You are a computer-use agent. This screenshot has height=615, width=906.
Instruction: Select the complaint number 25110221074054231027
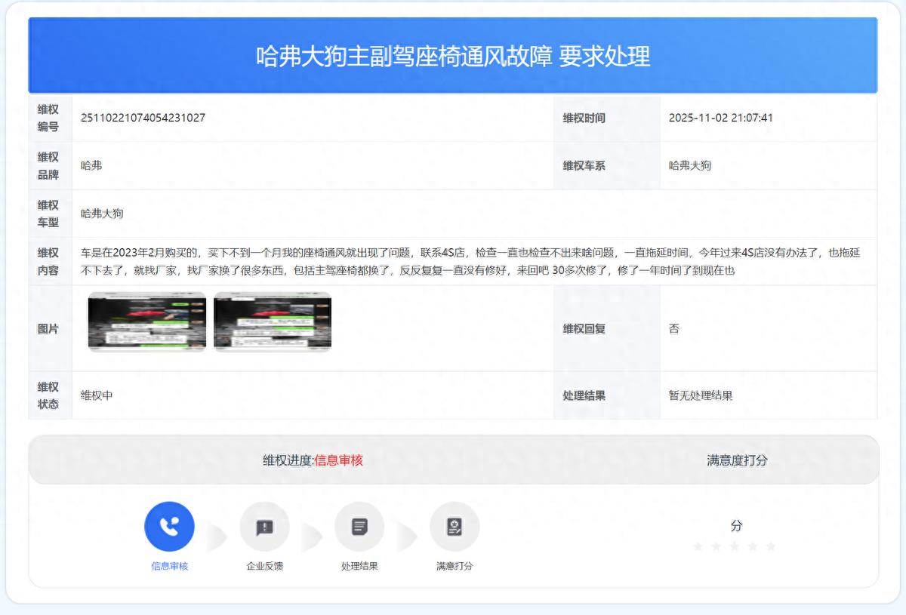pyautogui.click(x=143, y=118)
